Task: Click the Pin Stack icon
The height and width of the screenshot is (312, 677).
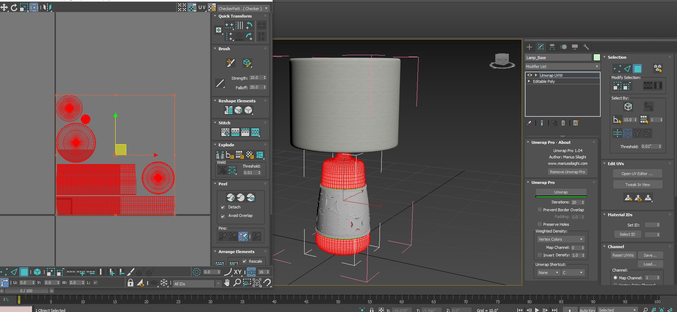Action: (529, 123)
